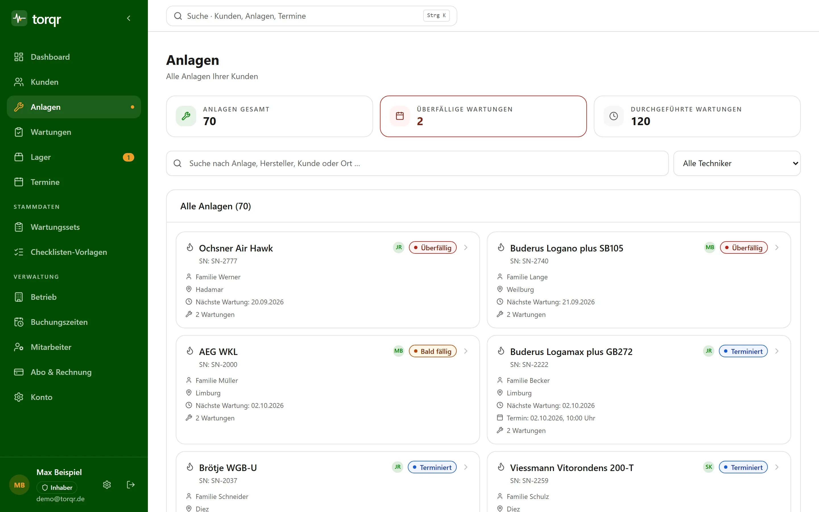Open Checklisten-Vorlagen in the sidebar
Image resolution: width=819 pixels, height=512 pixels.
pyautogui.click(x=74, y=252)
